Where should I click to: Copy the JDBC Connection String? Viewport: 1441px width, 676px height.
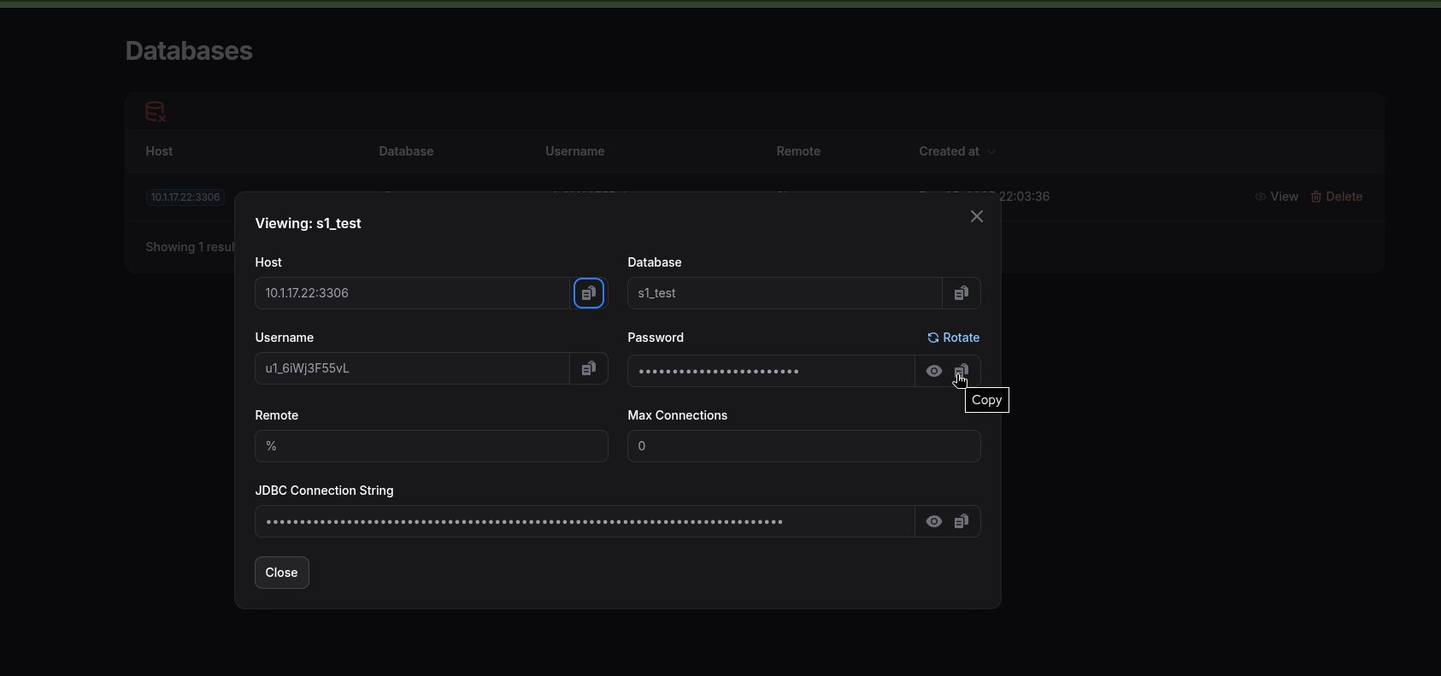pos(962,521)
